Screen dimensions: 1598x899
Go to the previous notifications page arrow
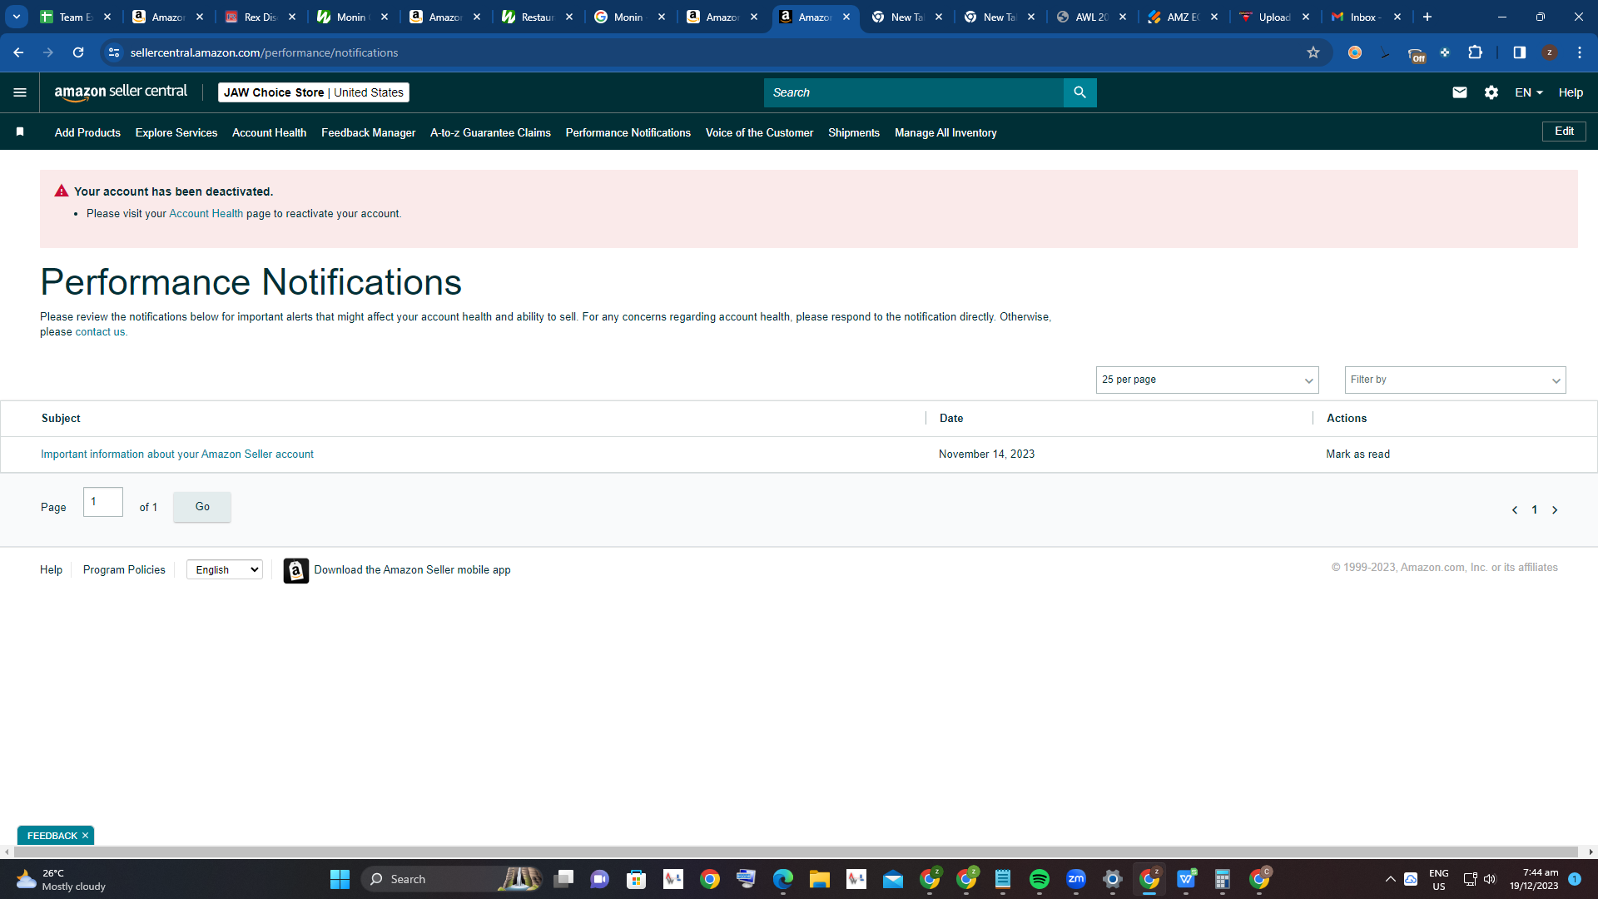pyautogui.click(x=1515, y=509)
